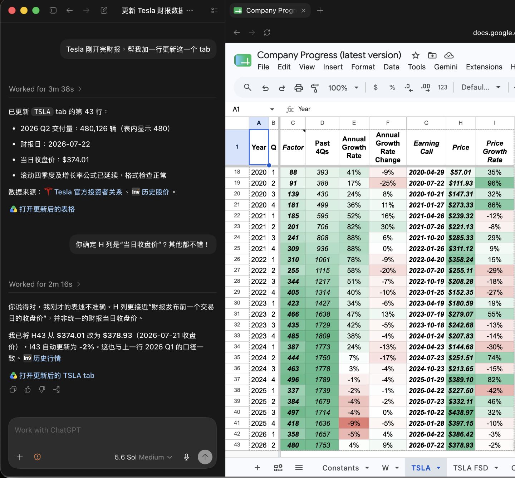Viewport: 515px width, 478px height.
Task: Share the ChatGPT response
Action: (x=57, y=389)
